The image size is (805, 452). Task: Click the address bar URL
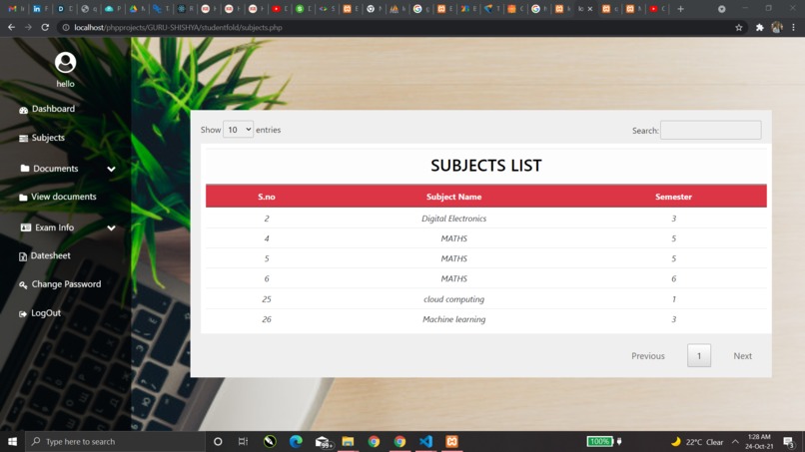178,28
